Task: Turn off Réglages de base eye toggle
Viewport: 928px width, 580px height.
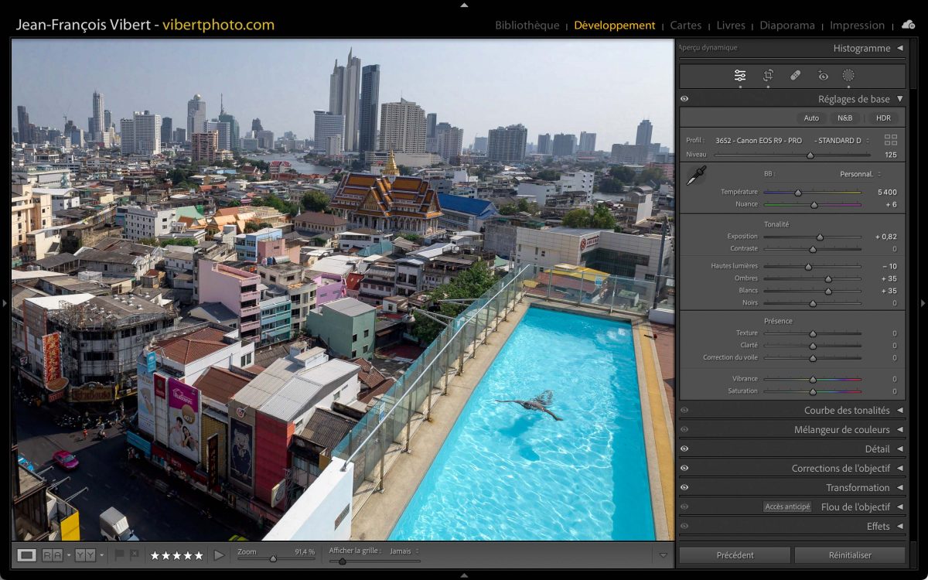Action: [x=684, y=99]
